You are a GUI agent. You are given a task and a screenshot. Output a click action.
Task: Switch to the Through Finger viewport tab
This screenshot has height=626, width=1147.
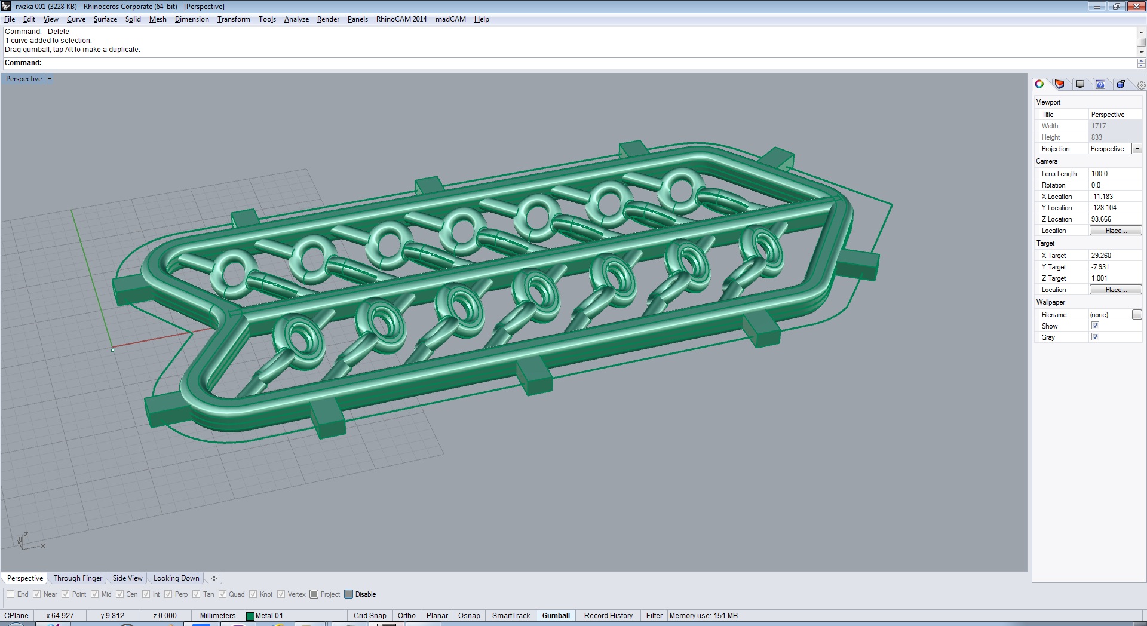pos(78,578)
